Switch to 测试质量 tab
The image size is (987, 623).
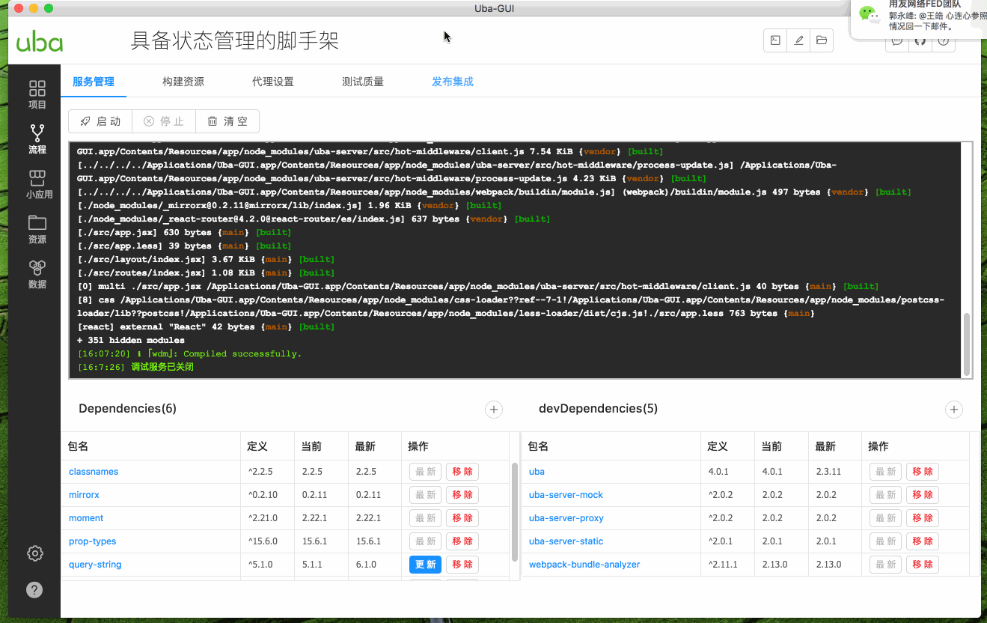point(363,82)
